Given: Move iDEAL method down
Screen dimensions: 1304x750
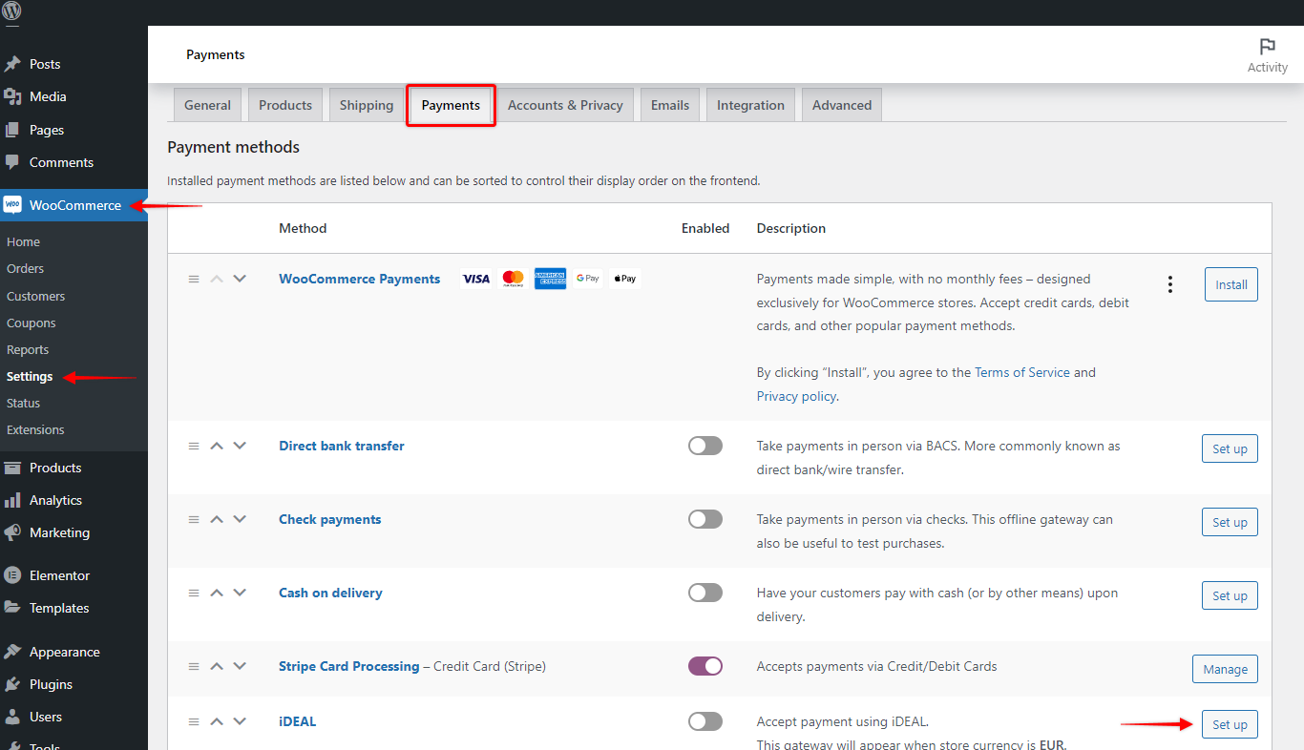Looking at the screenshot, I should (x=240, y=721).
